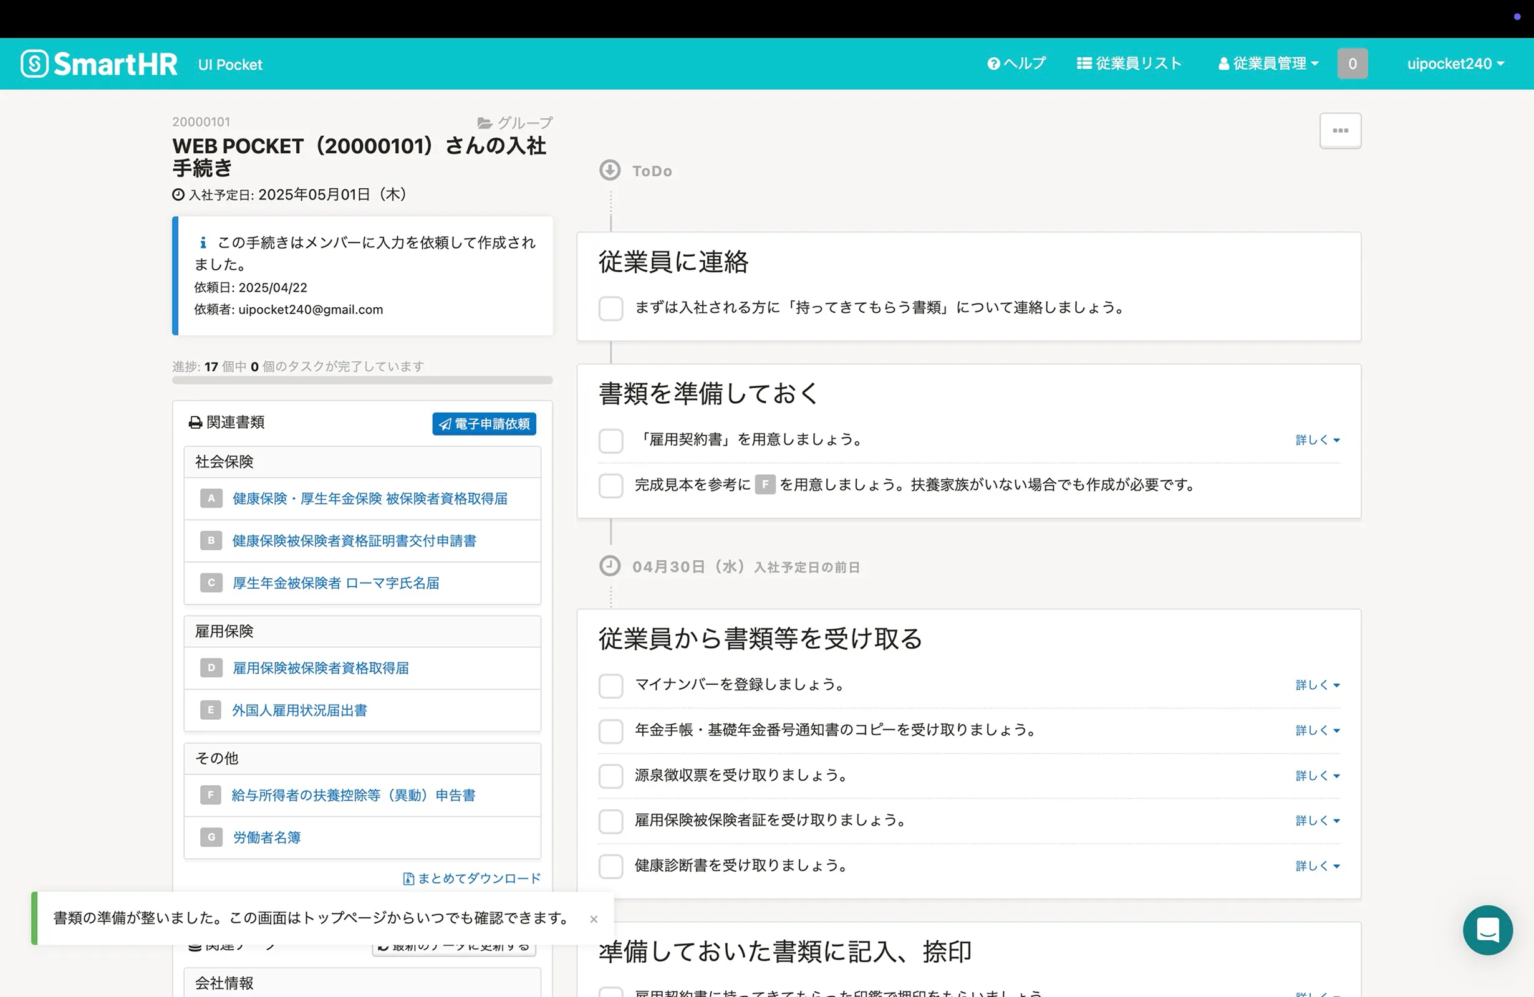Image resolution: width=1534 pixels, height=997 pixels.
Task: Click the clock icon beside 04月30日
Action: pyautogui.click(x=610, y=566)
